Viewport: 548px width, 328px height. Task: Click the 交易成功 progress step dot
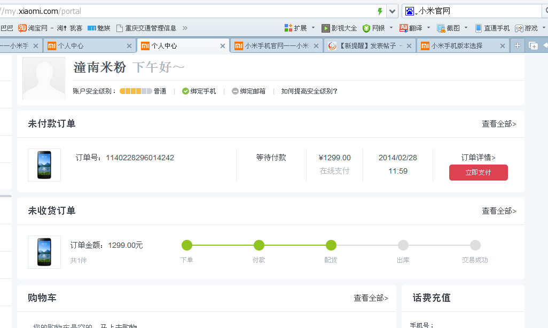coord(475,245)
